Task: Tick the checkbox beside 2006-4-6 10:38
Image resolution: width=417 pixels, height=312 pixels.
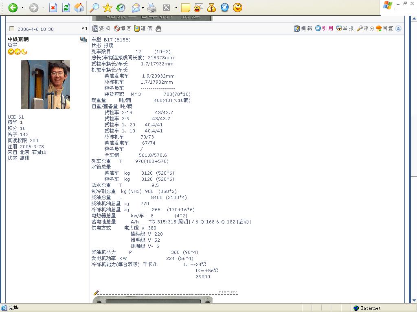Action: pyautogui.click(x=12, y=28)
